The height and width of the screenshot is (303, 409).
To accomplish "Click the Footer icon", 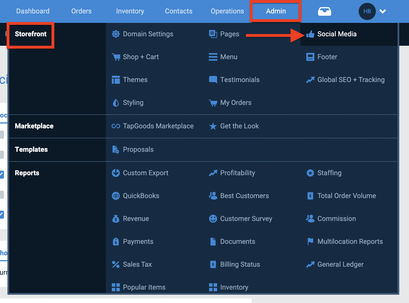I will click(310, 57).
